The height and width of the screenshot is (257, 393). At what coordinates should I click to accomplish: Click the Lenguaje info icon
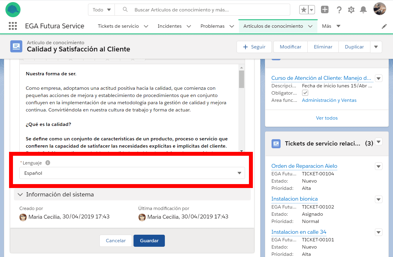pyautogui.click(x=48, y=163)
